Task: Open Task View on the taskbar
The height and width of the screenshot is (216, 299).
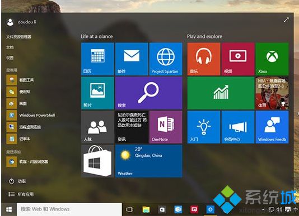Action: click(x=130, y=209)
